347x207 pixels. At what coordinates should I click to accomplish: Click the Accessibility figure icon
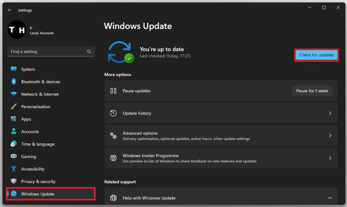14,169
